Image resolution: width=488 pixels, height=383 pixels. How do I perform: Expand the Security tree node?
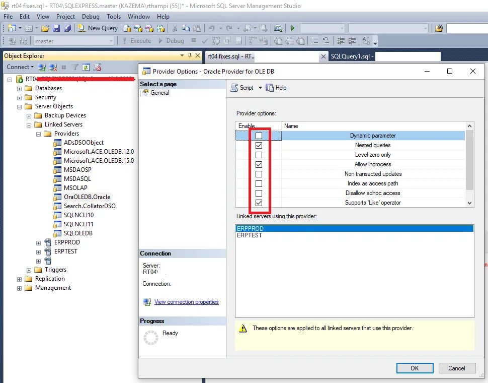point(19,98)
